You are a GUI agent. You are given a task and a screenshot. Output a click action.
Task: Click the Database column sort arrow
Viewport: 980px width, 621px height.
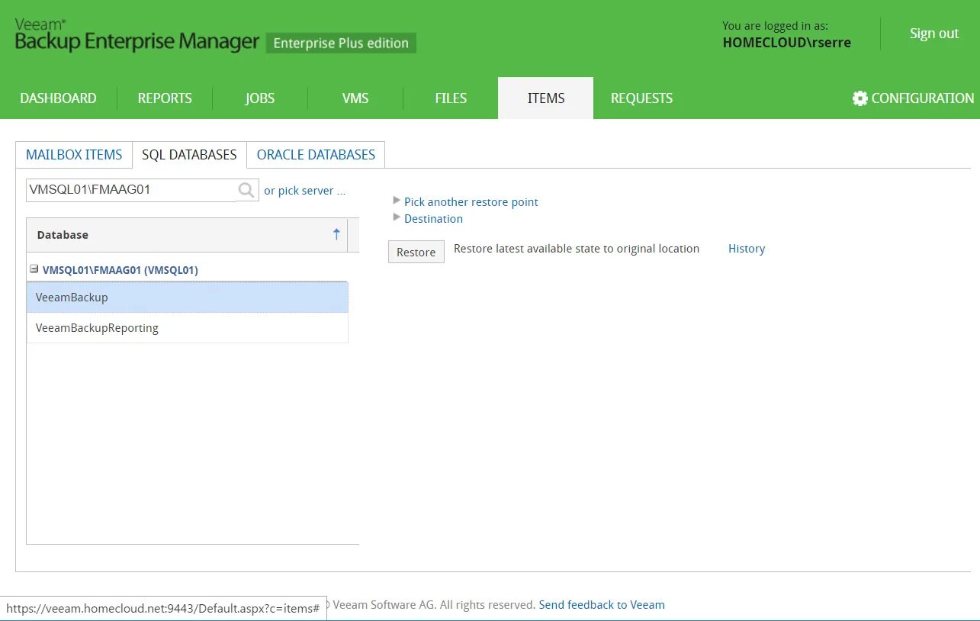coord(336,235)
